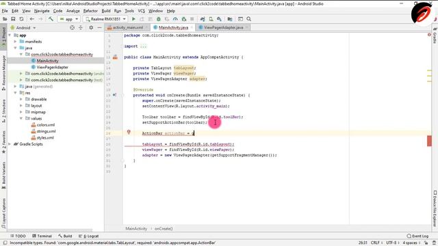
Task: Switch to ViewPagerAdapter.java tab
Action: (x=223, y=27)
